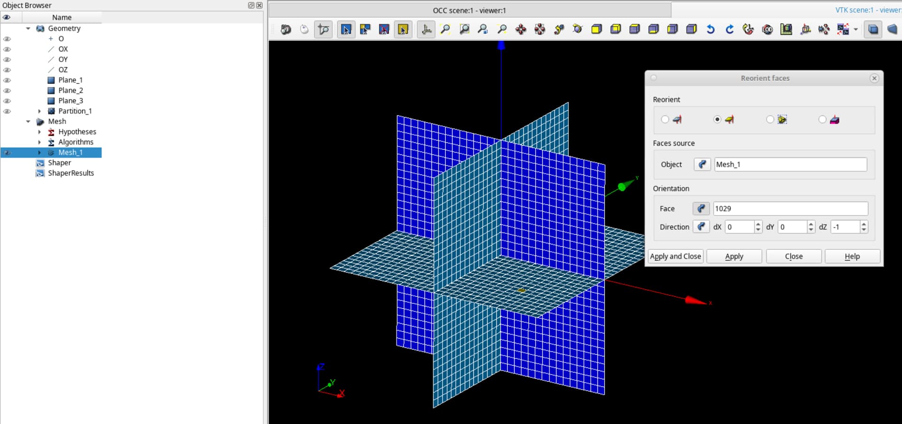Toggle visibility eye for Plane_2
Viewport: 902px width, 424px height.
[x=7, y=91]
